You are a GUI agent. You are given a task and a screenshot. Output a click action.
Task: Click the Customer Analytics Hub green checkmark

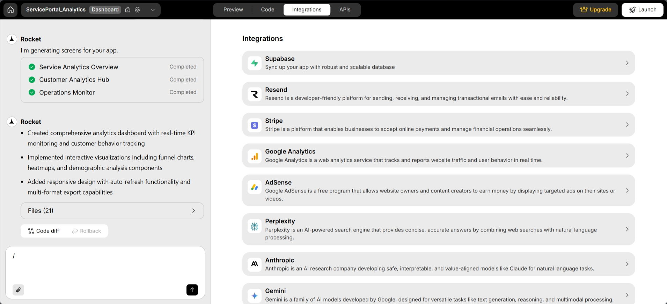(32, 80)
